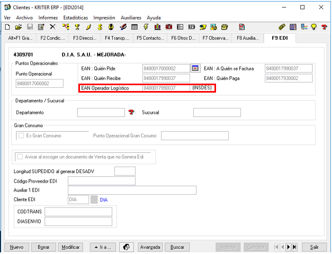Click the paperclip attachments icon
The image size is (332, 254).
pos(282,27)
